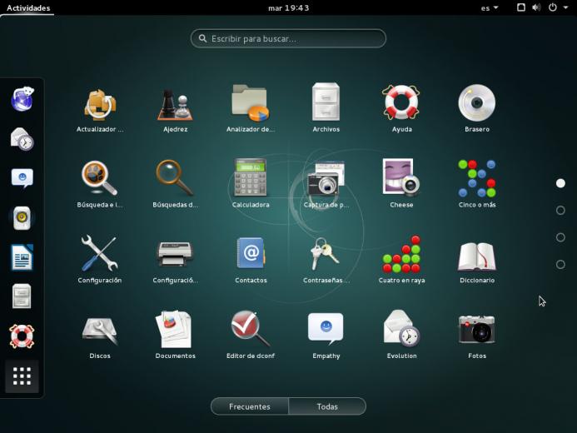Image resolution: width=577 pixels, height=433 pixels.
Task: Go to the second app page indicator
Action: 560,210
